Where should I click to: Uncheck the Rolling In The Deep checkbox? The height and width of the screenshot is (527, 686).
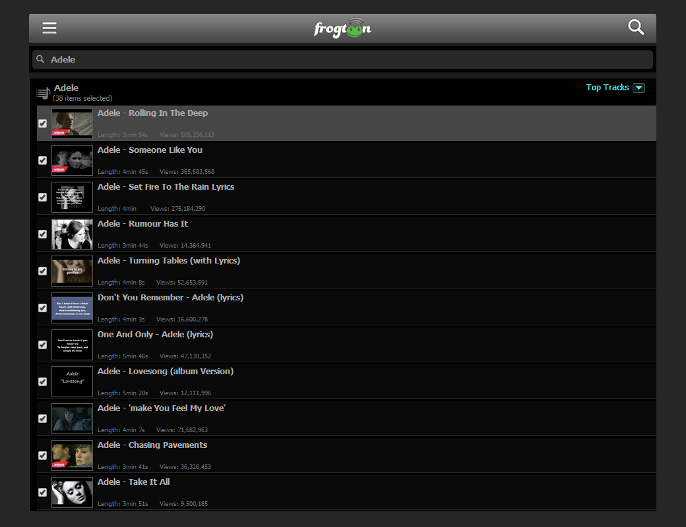(x=43, y=123)
